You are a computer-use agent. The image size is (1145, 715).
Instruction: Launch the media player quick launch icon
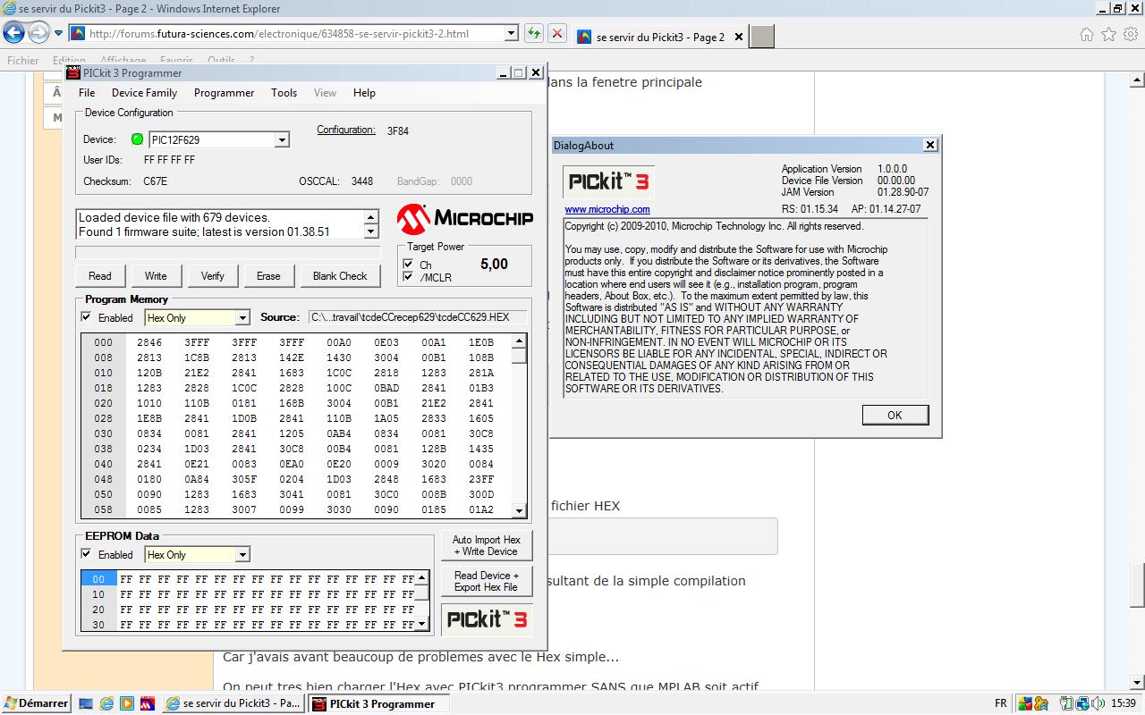[x=127, y=703]
